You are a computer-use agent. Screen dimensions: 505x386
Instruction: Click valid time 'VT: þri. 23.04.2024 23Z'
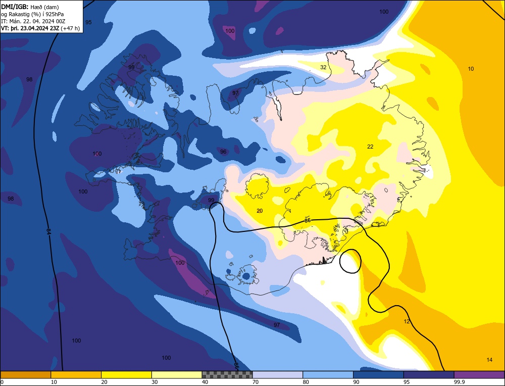click(30, 28)
